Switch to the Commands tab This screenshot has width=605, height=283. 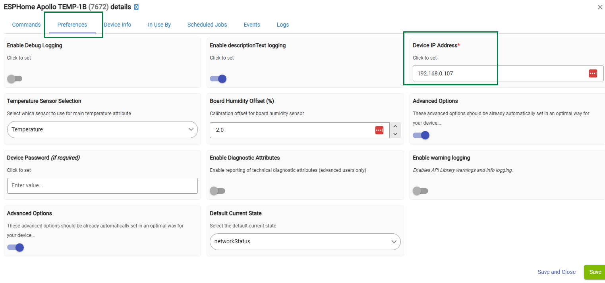(26, 25)
